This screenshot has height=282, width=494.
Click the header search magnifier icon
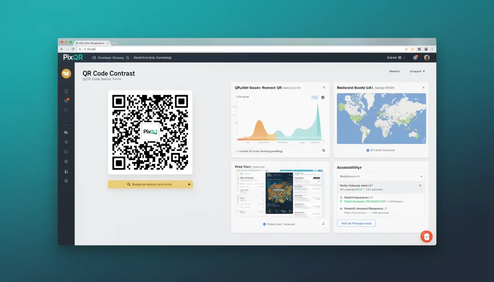[x=128, y=58]
